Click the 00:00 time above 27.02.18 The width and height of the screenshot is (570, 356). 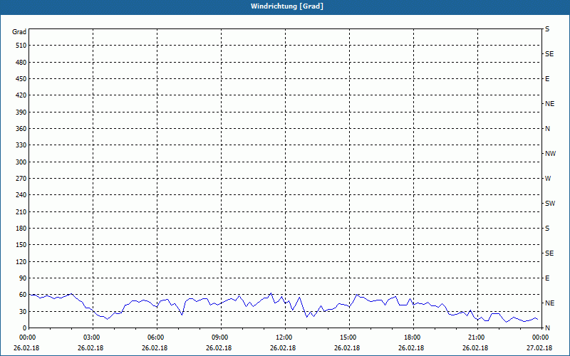[541, 337]
